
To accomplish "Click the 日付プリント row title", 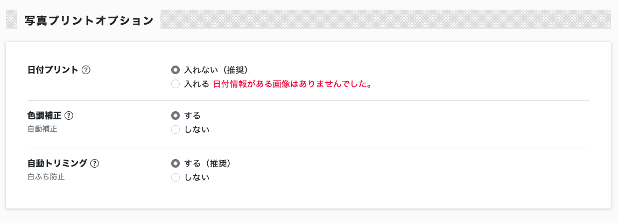I will [x=53, y=70].
